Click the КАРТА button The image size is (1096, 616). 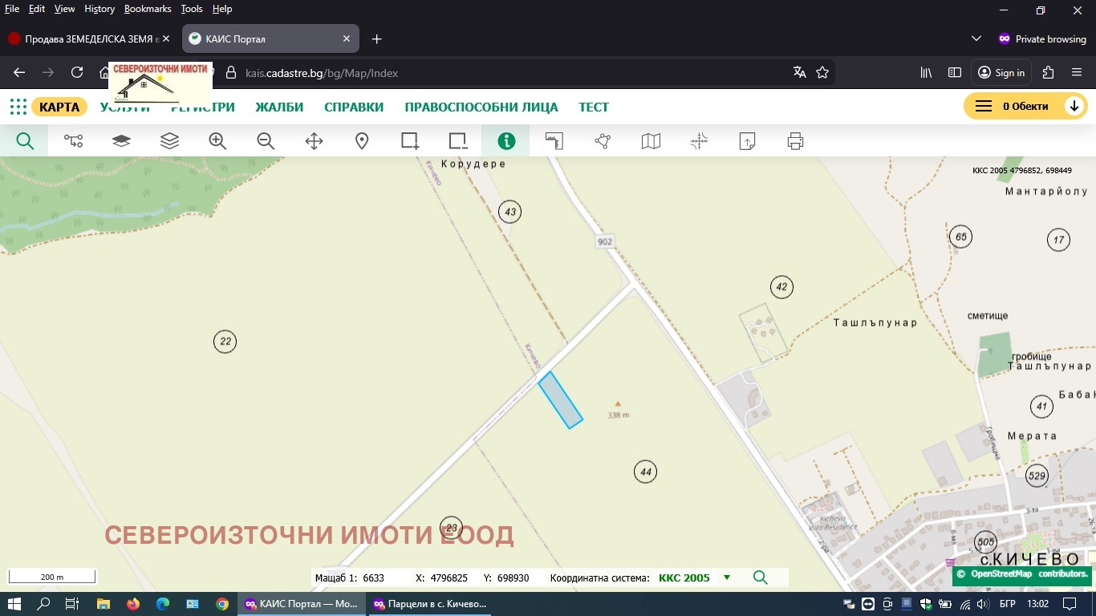pos(59,106)
